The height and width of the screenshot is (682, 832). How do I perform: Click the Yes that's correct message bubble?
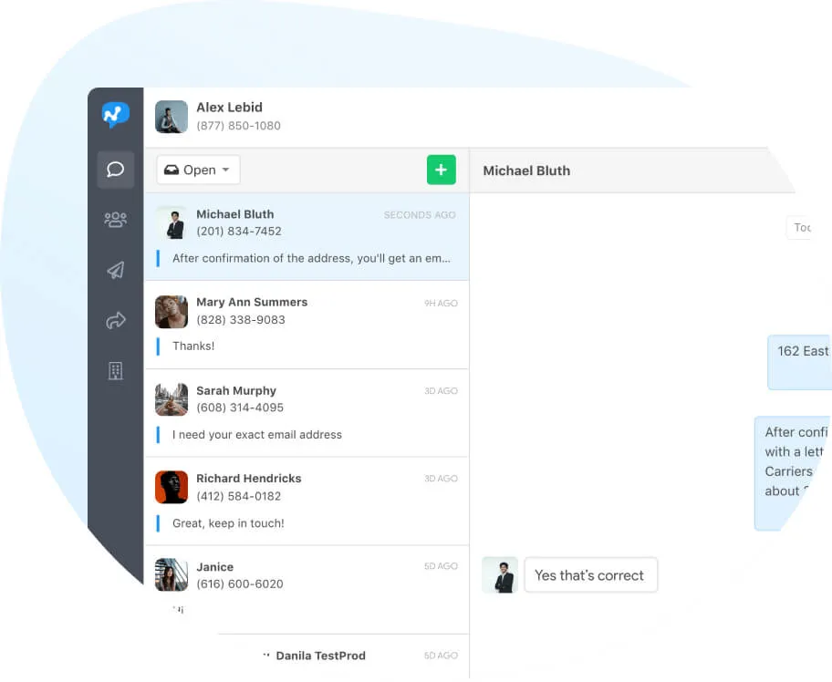(590, 574)
